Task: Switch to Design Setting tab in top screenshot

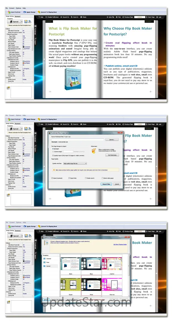Action: 10,16
